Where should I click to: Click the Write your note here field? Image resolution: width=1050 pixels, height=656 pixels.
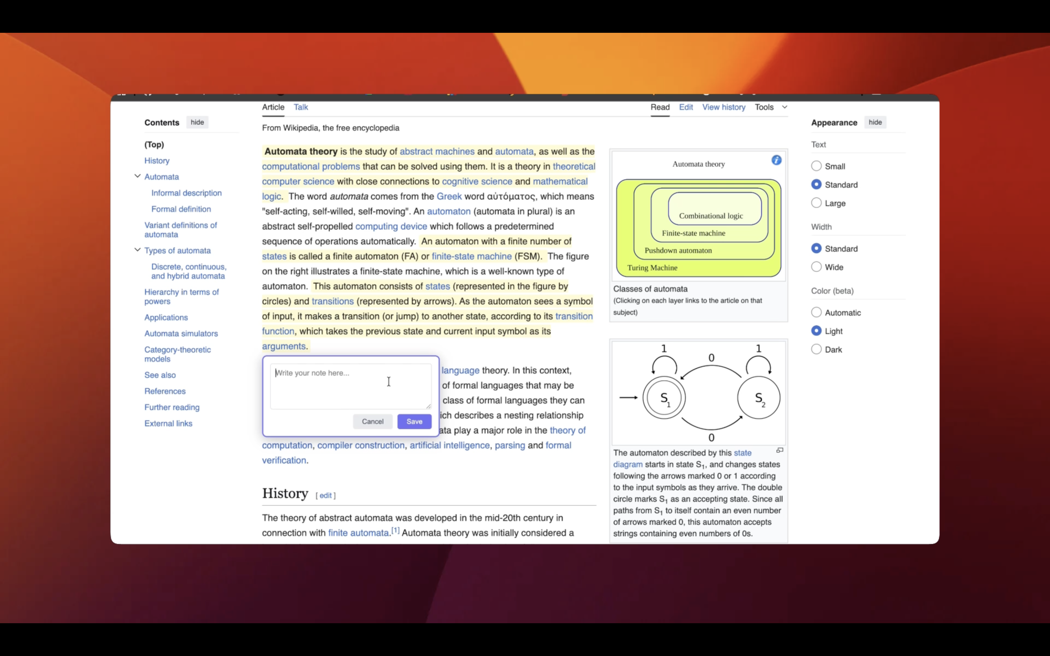click(x=350, y=386)
